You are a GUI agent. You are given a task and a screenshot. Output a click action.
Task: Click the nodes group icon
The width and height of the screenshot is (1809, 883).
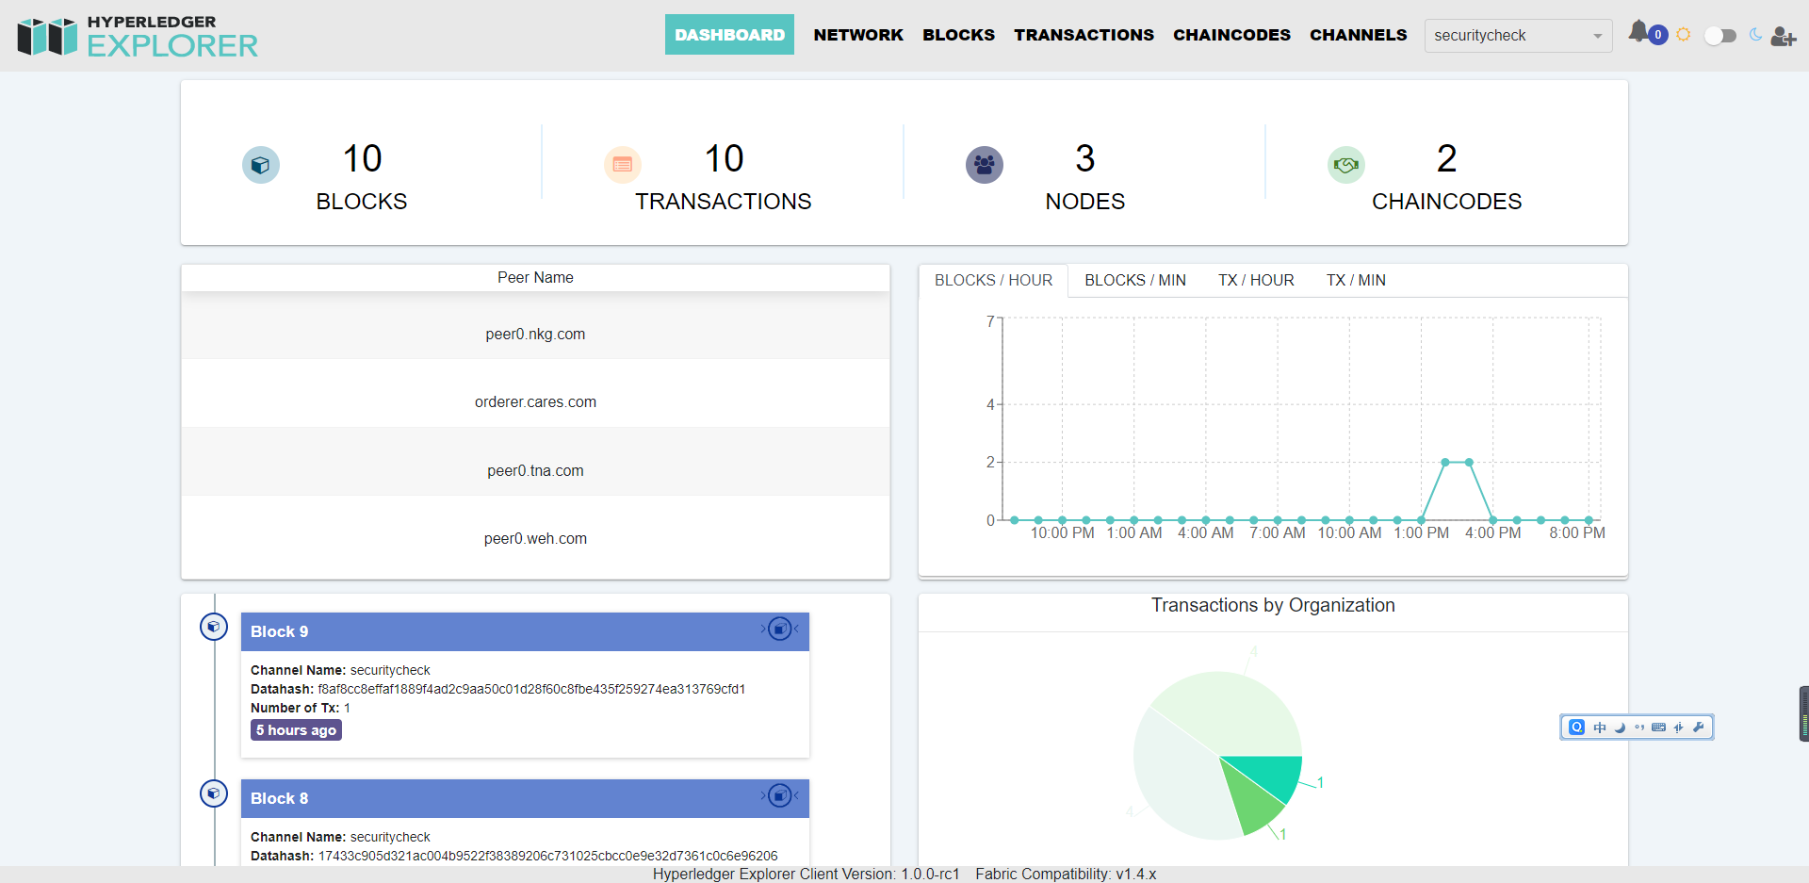point(984,165)
